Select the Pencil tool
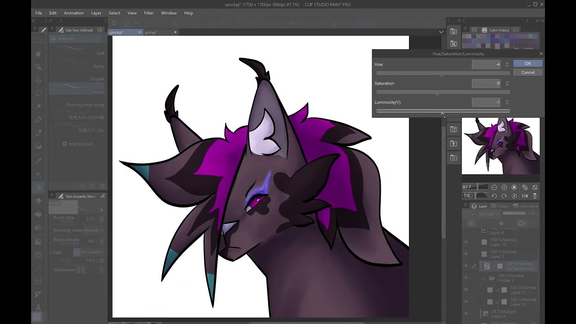 coord(38,133)
